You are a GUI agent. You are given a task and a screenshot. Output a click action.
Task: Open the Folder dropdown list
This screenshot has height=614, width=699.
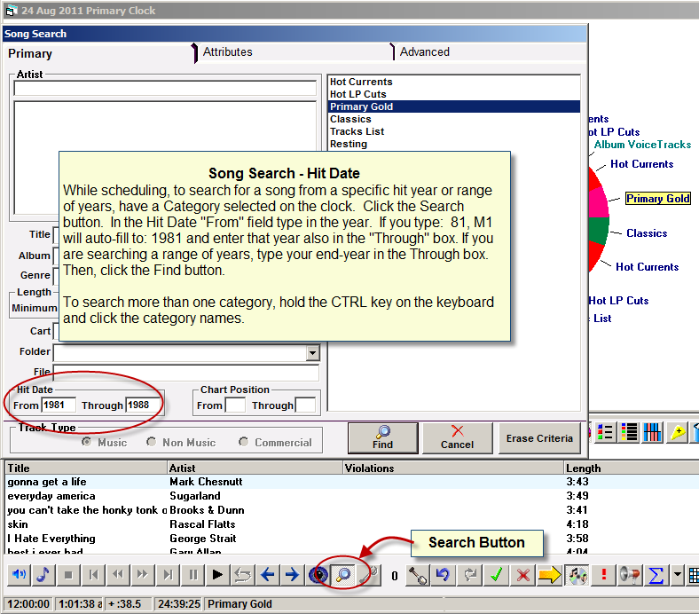312,353
